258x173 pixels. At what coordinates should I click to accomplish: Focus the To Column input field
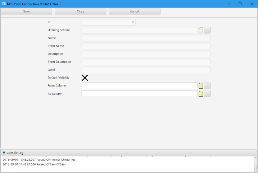[x=140, y=94]
